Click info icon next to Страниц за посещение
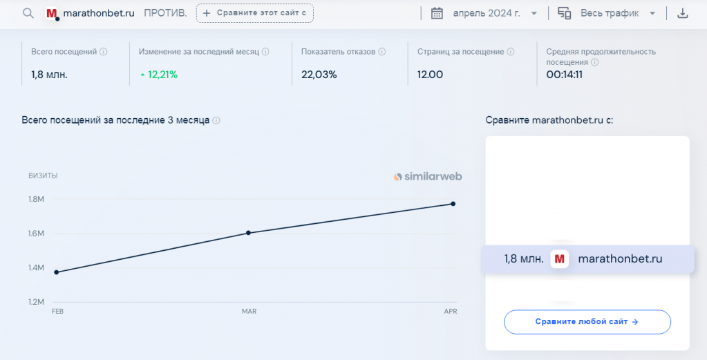Viewport: 707px width, 360px height. (511, 52)
